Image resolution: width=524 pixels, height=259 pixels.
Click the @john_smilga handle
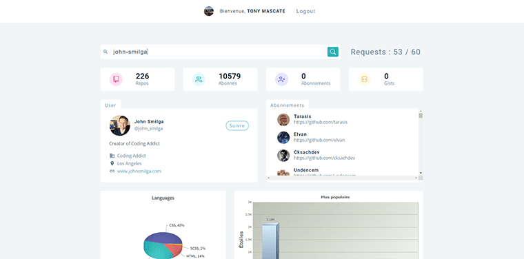pyautogui.click(x=149, y=129)
